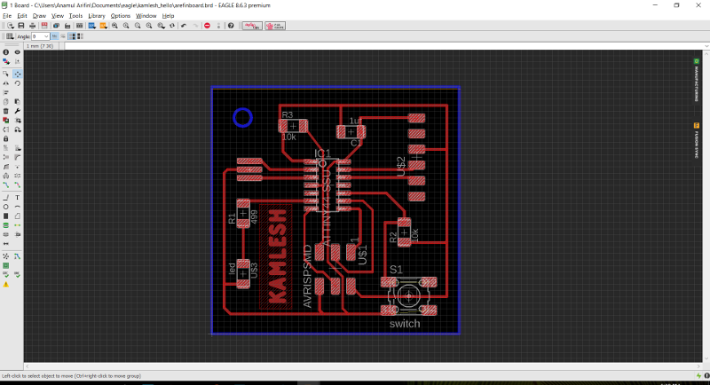
Task: Click the Zoom in icon
Action: 126,26
